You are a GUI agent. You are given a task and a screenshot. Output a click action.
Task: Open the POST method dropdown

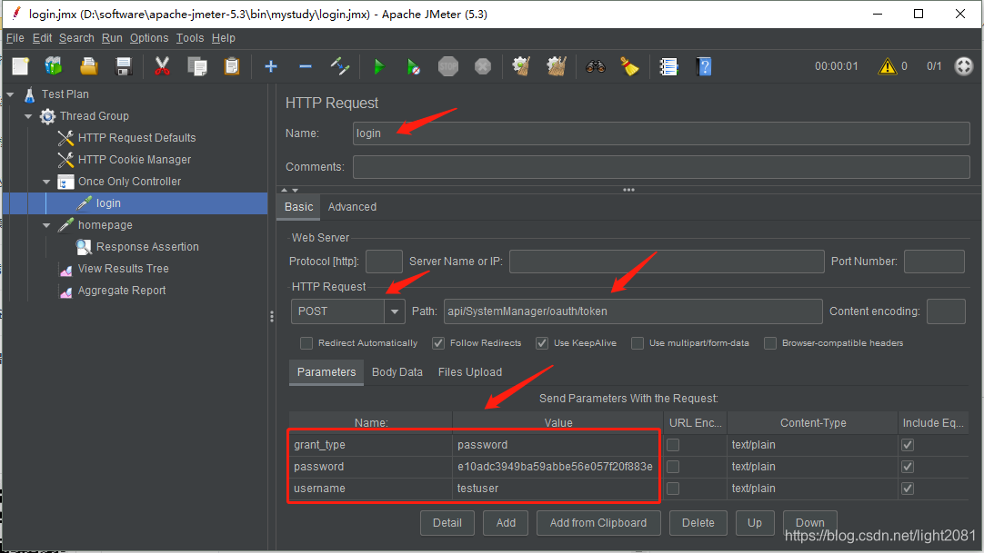(x=394, y=311)
